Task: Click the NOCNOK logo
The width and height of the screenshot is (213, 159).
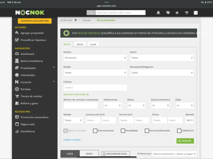Action: (30, 13)
